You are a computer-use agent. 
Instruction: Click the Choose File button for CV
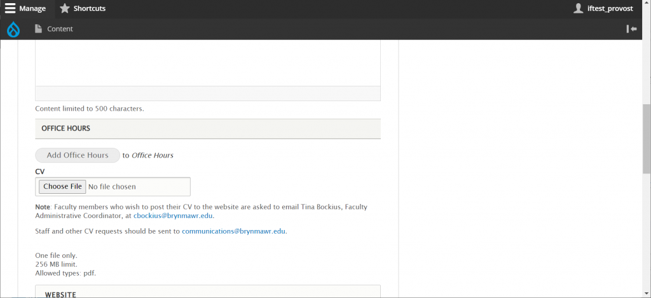[x=62, y=186]
